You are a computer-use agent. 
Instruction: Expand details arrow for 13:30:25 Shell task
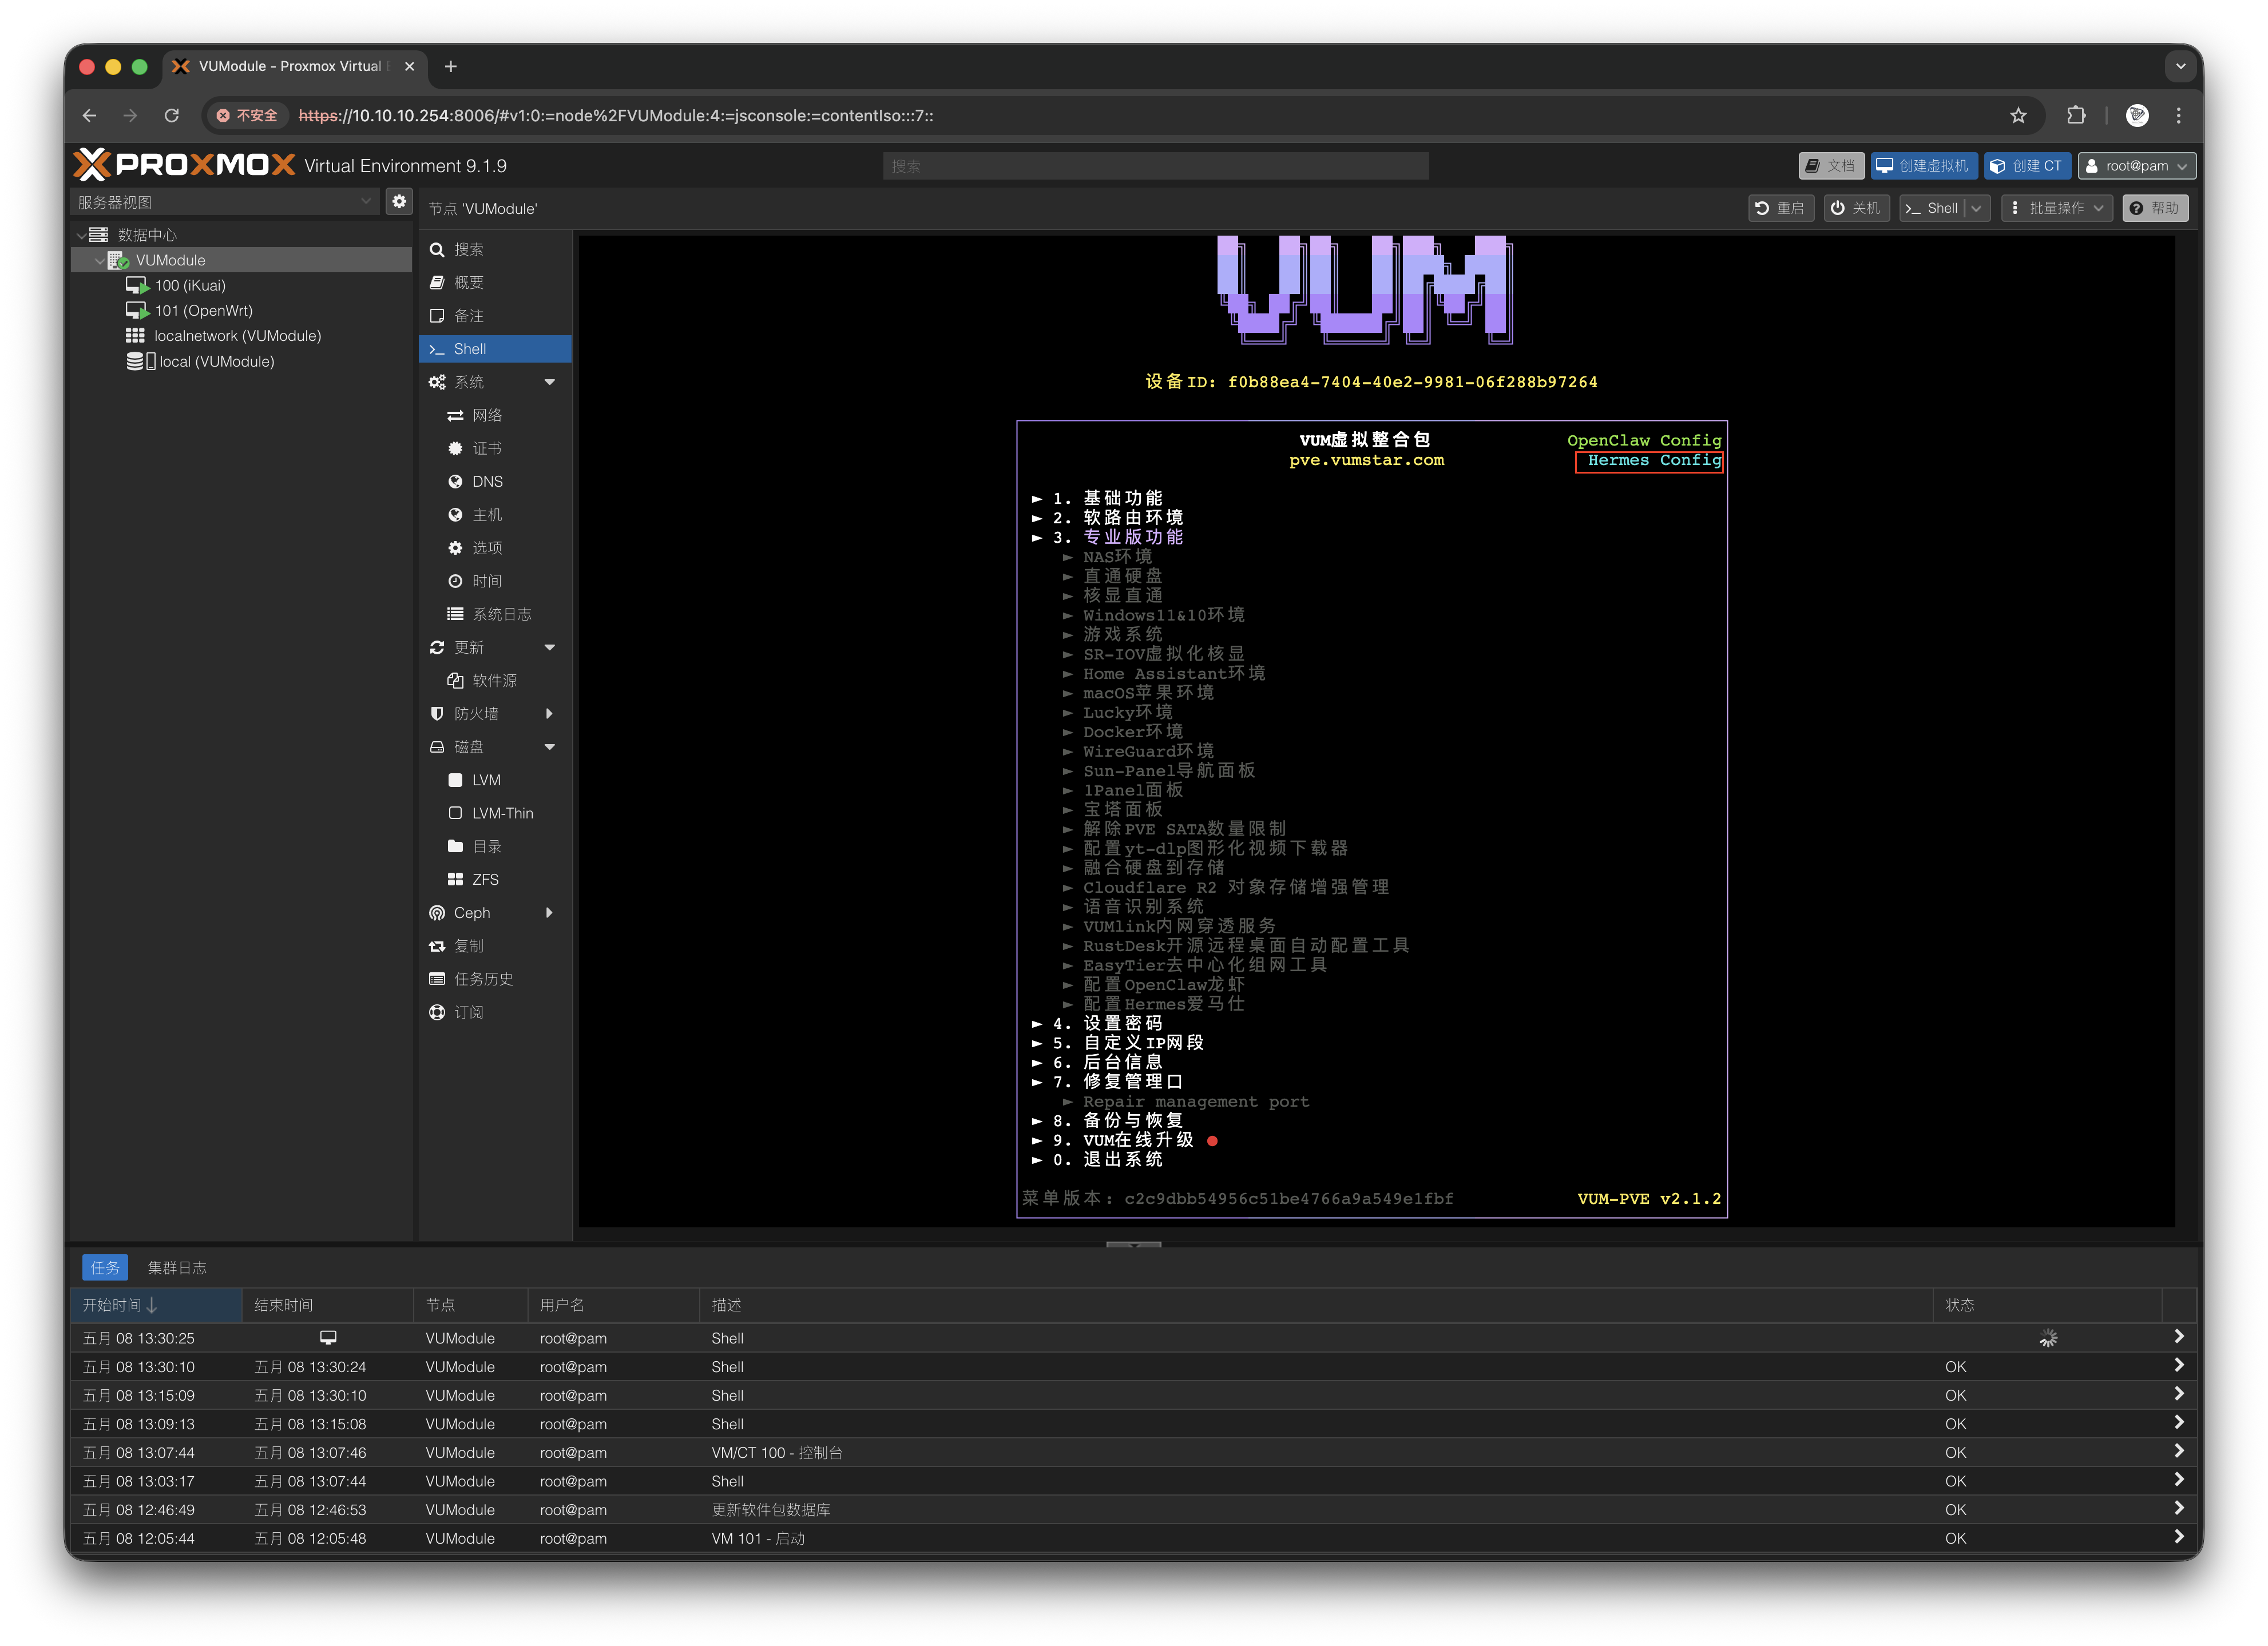2178,1337
